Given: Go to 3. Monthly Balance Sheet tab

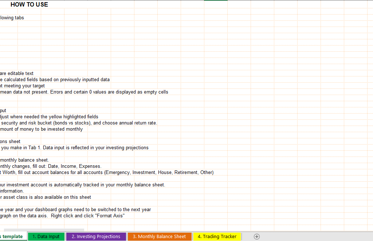Looking at the screenshot, I should (159, 237).
